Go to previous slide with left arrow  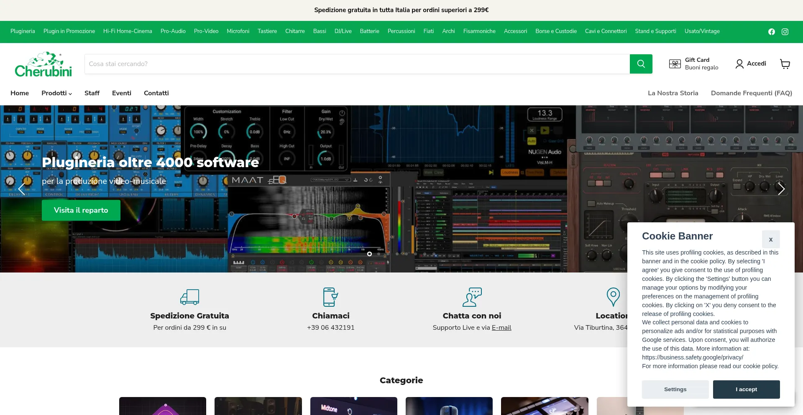(22, 189)
